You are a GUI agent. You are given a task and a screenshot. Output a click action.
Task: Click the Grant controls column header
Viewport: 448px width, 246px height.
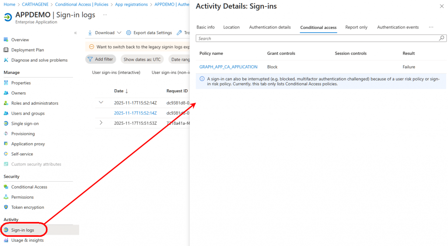coord(281,53)
